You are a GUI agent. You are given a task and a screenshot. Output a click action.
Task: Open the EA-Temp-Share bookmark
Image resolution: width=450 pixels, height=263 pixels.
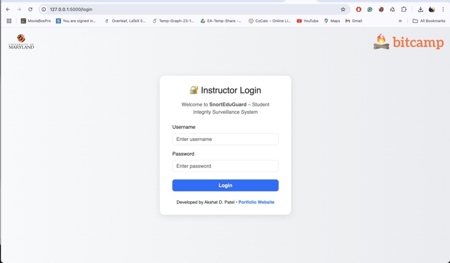point(221,21)
